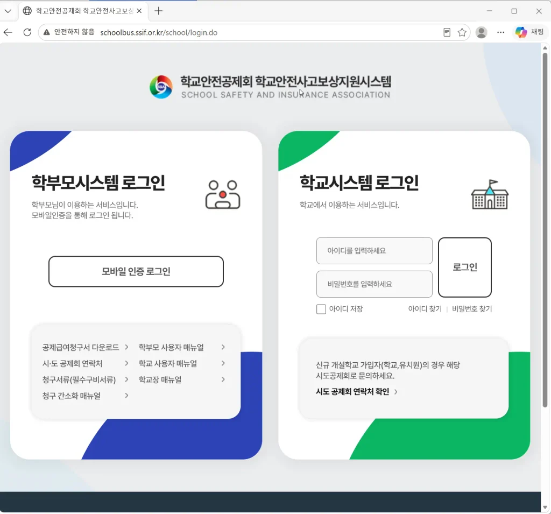The width and height of the screenshot is (551, 514).
Task: Click chevron next to 학교장 매뉴얼
Action: click(x=223, y=379)
